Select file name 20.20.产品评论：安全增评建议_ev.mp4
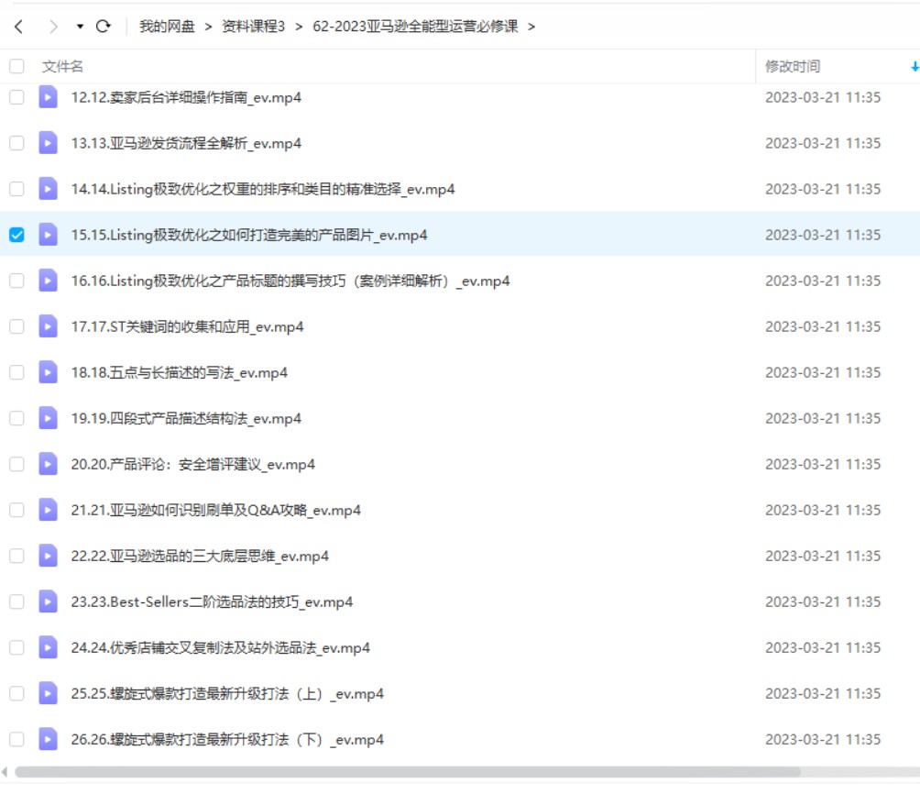 pyautogui.click(x=193, y=464)
